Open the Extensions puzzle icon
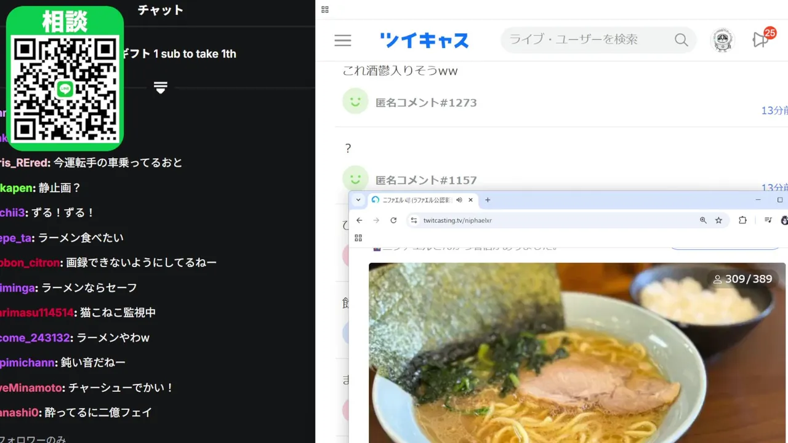This screenshot has width=788, height=443. coord(742,220)
